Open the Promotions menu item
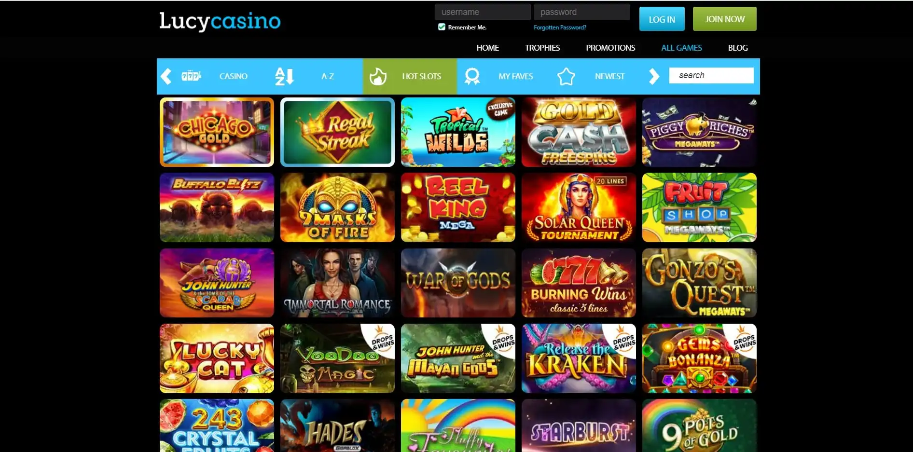913x452 pixels. point(610,48)
